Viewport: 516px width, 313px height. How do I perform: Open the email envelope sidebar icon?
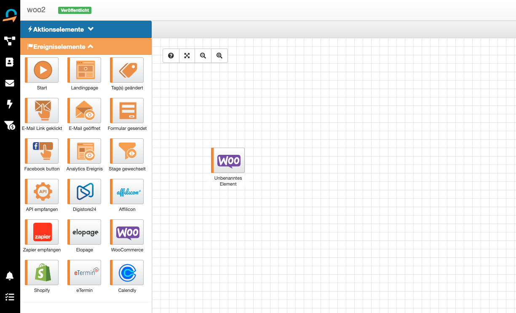[10, 83]
